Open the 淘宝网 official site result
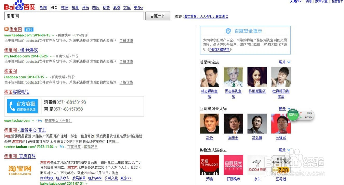Image resolution: width=344 pixels, height=185 pixels. tap(15, 29)
